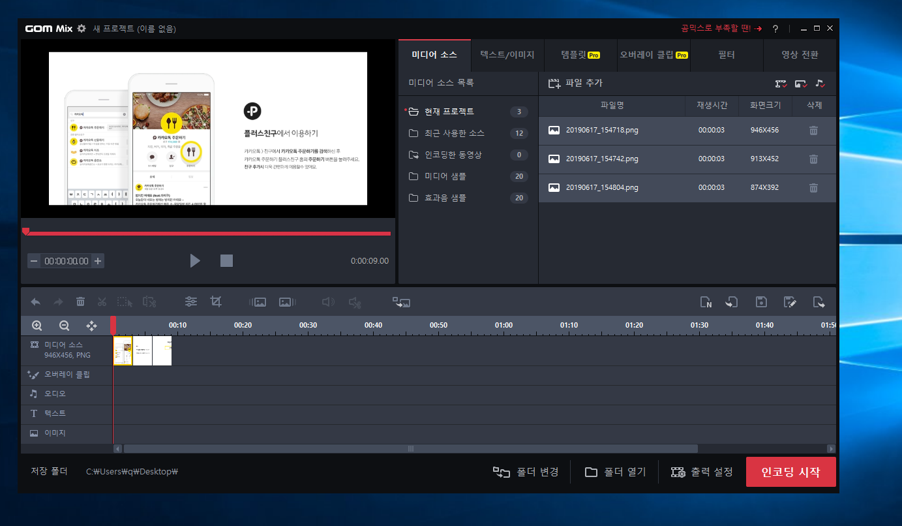This screenshot has height=526, width=902.
Task: Select file 20190617_154718.png
Action: [687, 131]
